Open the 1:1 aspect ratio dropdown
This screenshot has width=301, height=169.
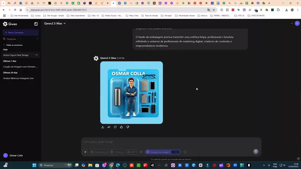176,152
